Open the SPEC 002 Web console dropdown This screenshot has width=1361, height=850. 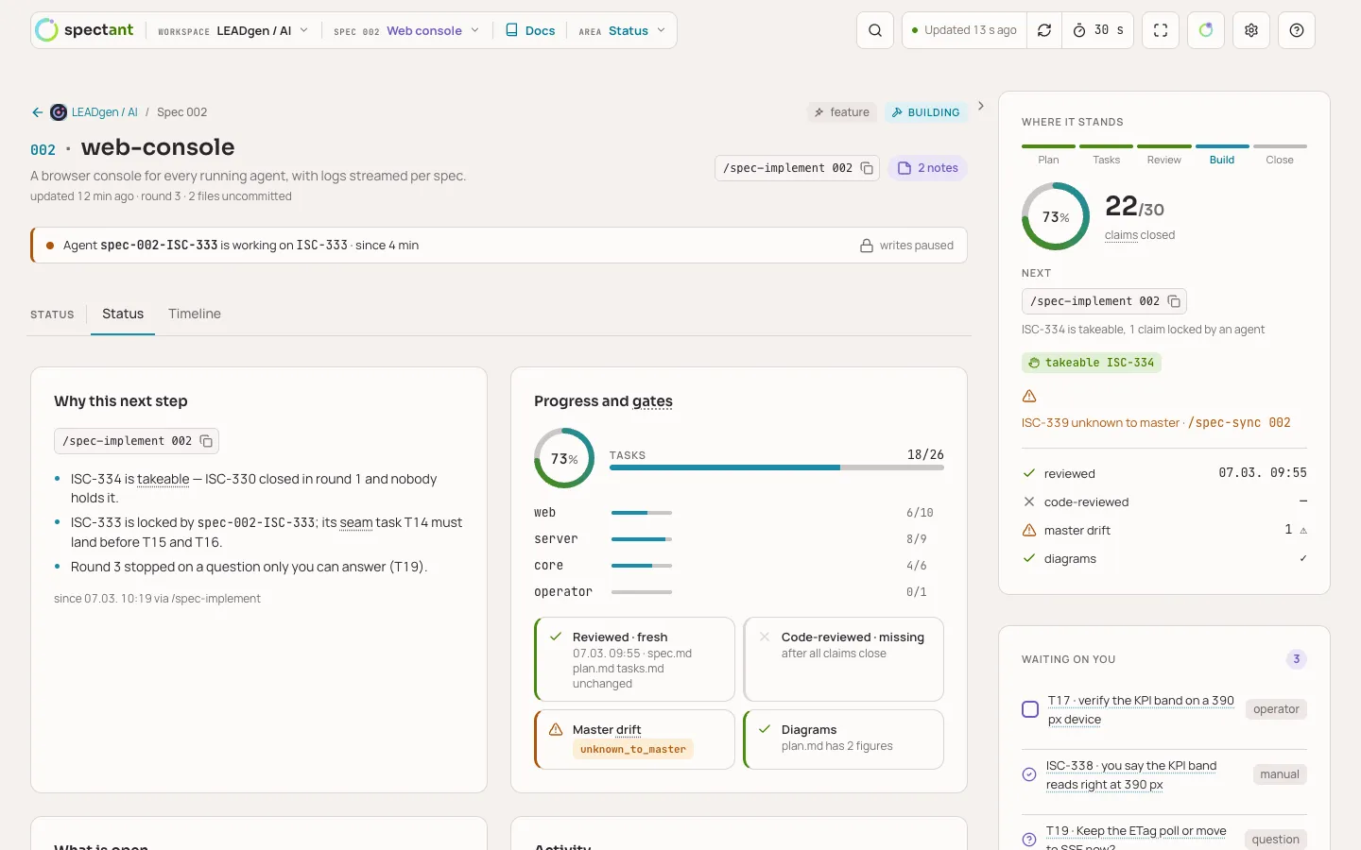click(x=406, y=30)
